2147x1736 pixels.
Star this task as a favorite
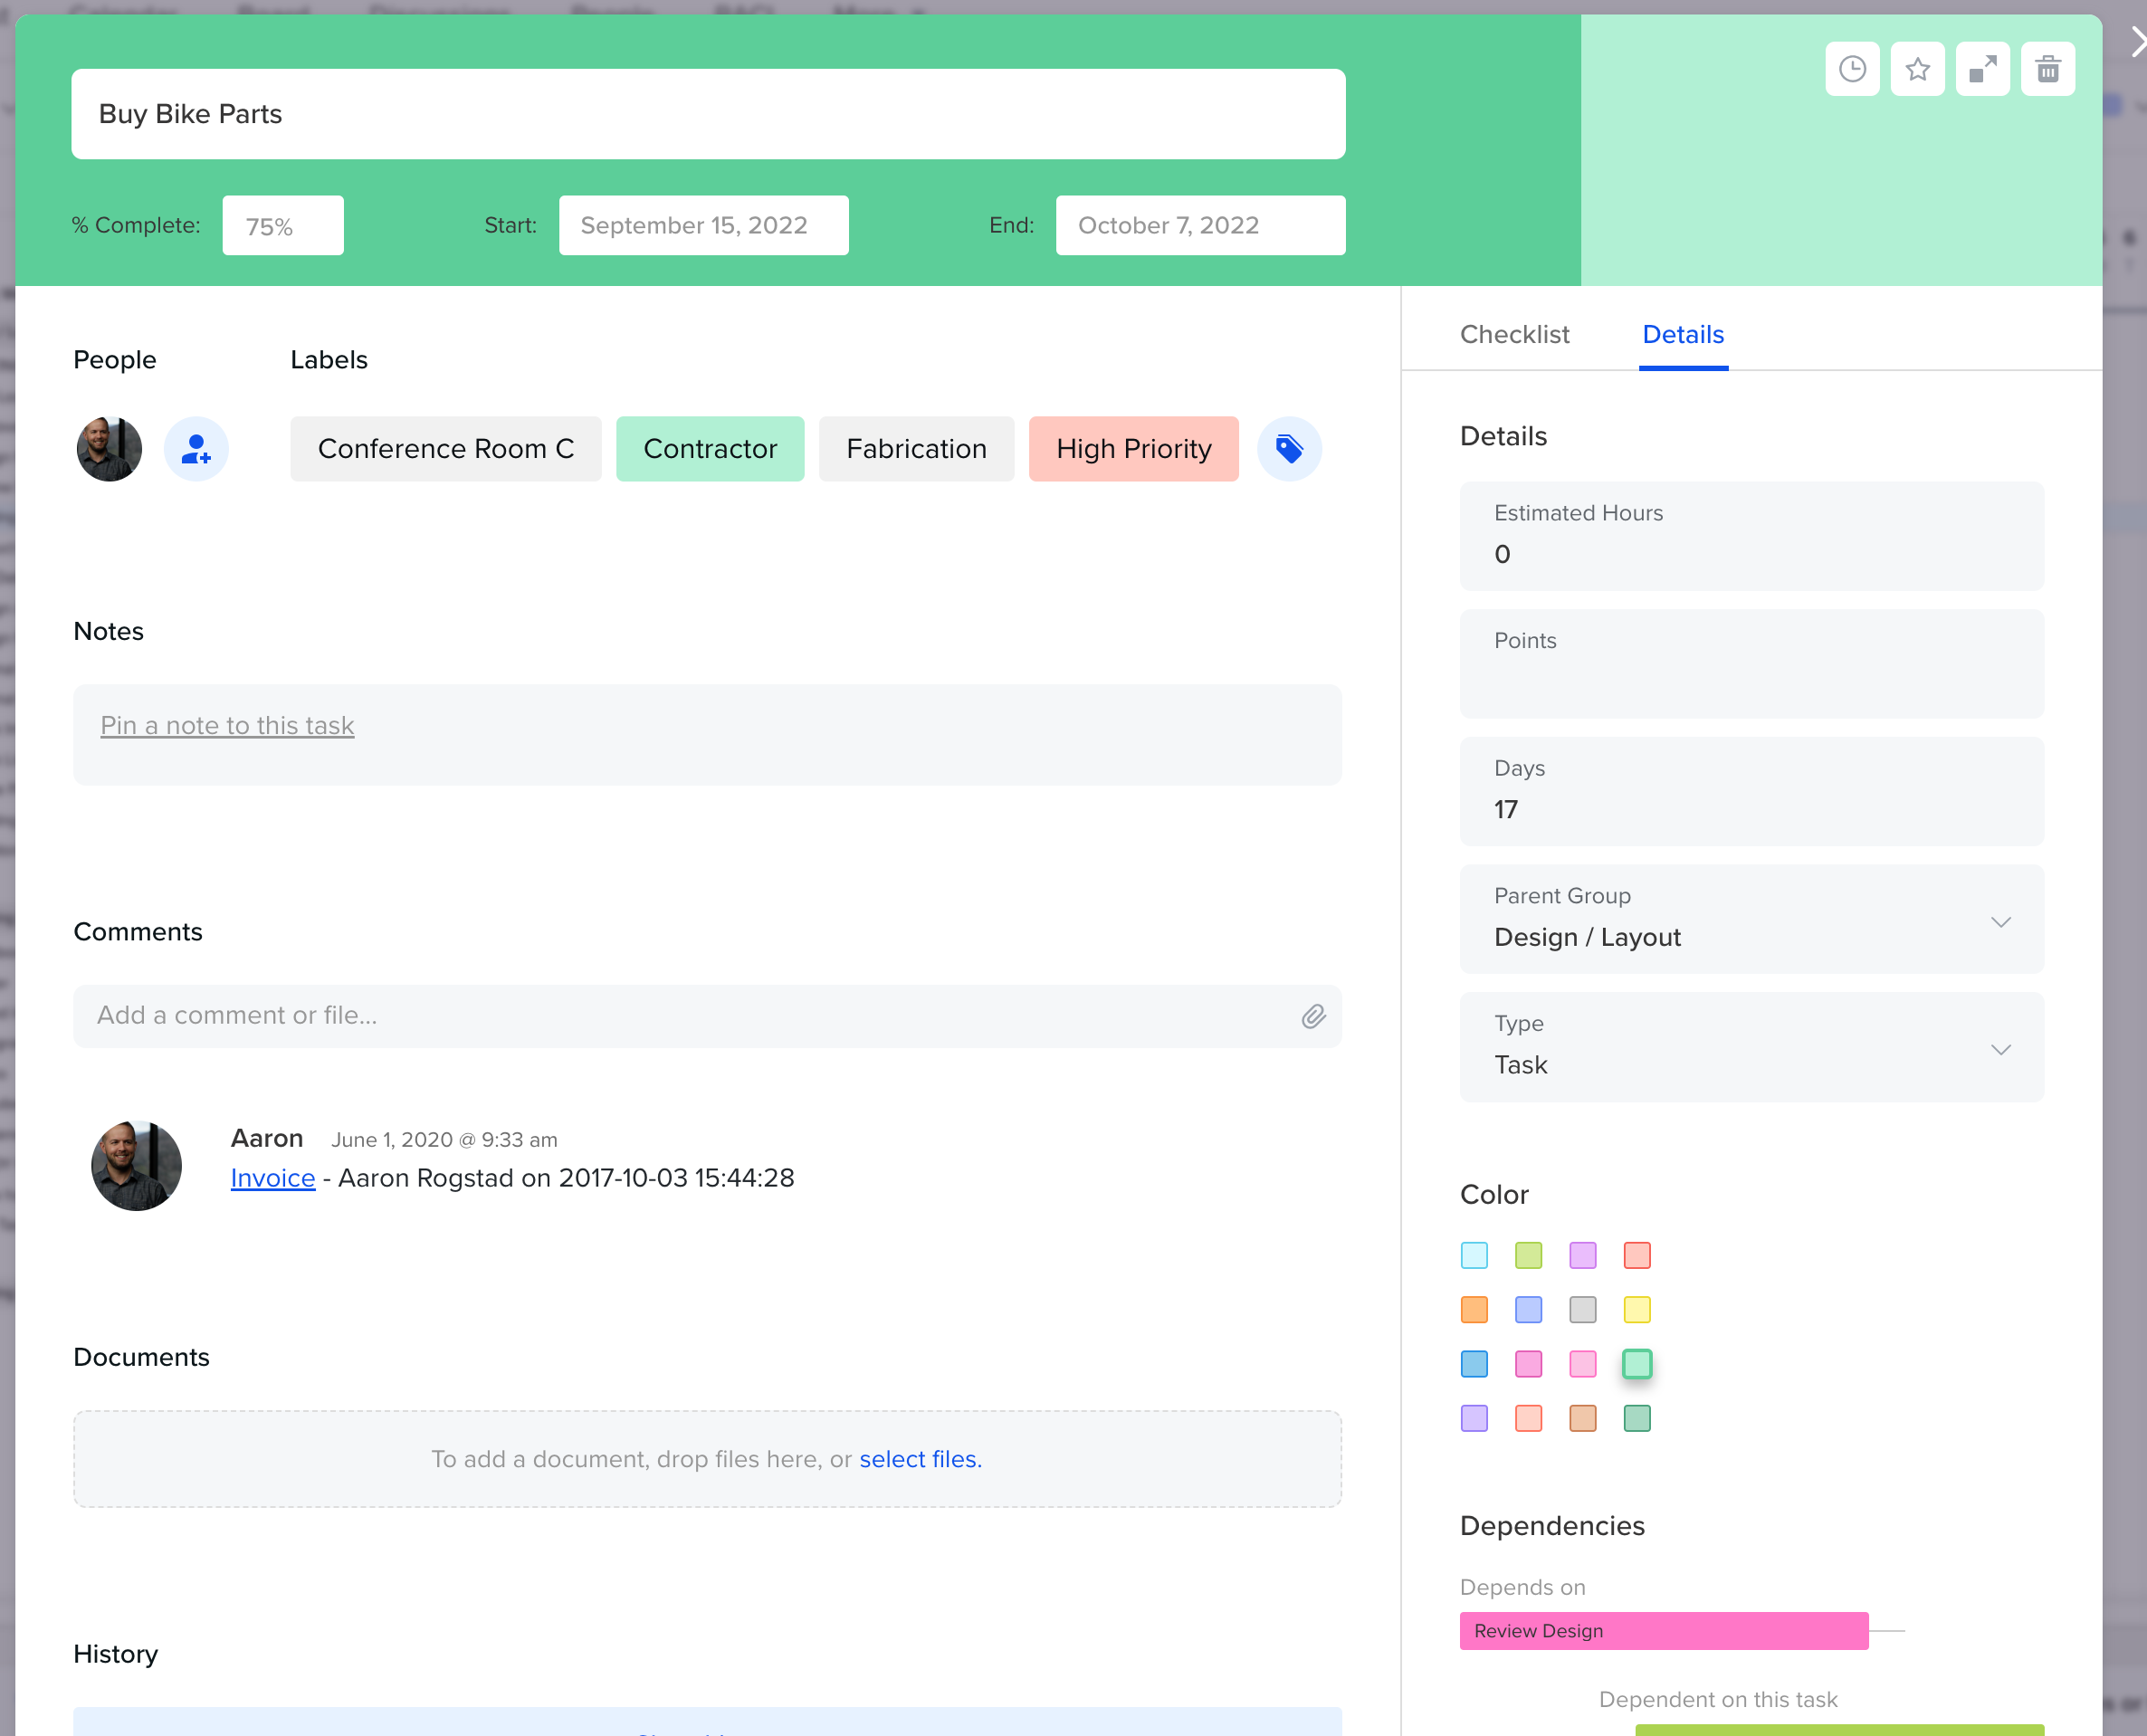click(1917, 68)
